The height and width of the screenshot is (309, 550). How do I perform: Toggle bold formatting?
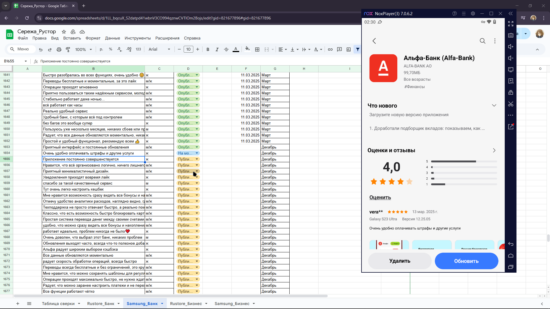point(208,49)
